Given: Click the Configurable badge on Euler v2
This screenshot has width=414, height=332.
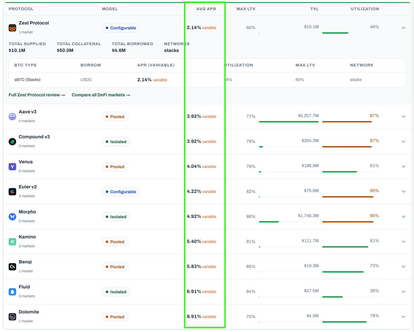Looking at the screenshot, I should coord(121,192).
